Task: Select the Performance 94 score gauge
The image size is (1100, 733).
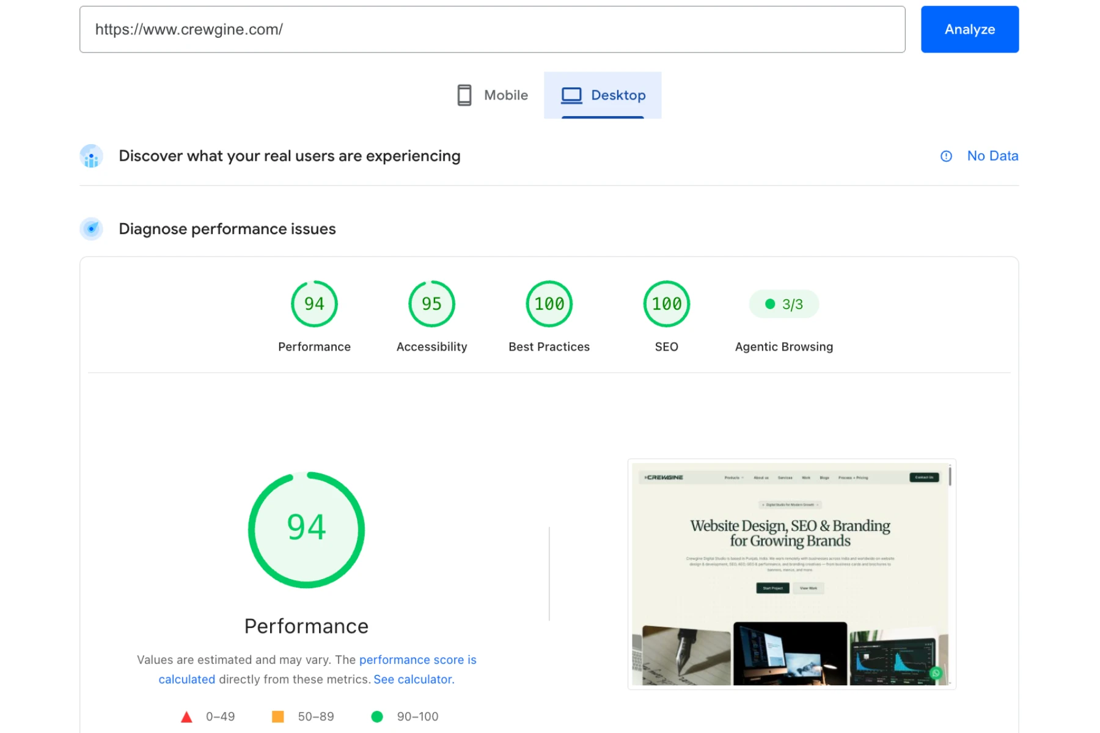Action: pyautogui.click(x=314, y=304)
